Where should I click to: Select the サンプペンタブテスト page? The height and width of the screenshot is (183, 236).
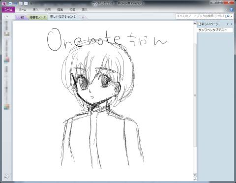pos(214,30)
